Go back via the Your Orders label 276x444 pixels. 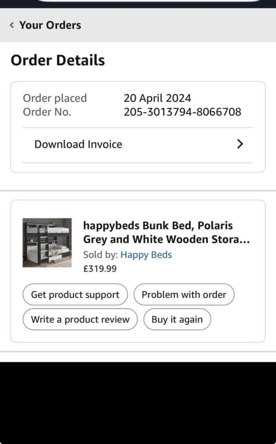point(50,25)
